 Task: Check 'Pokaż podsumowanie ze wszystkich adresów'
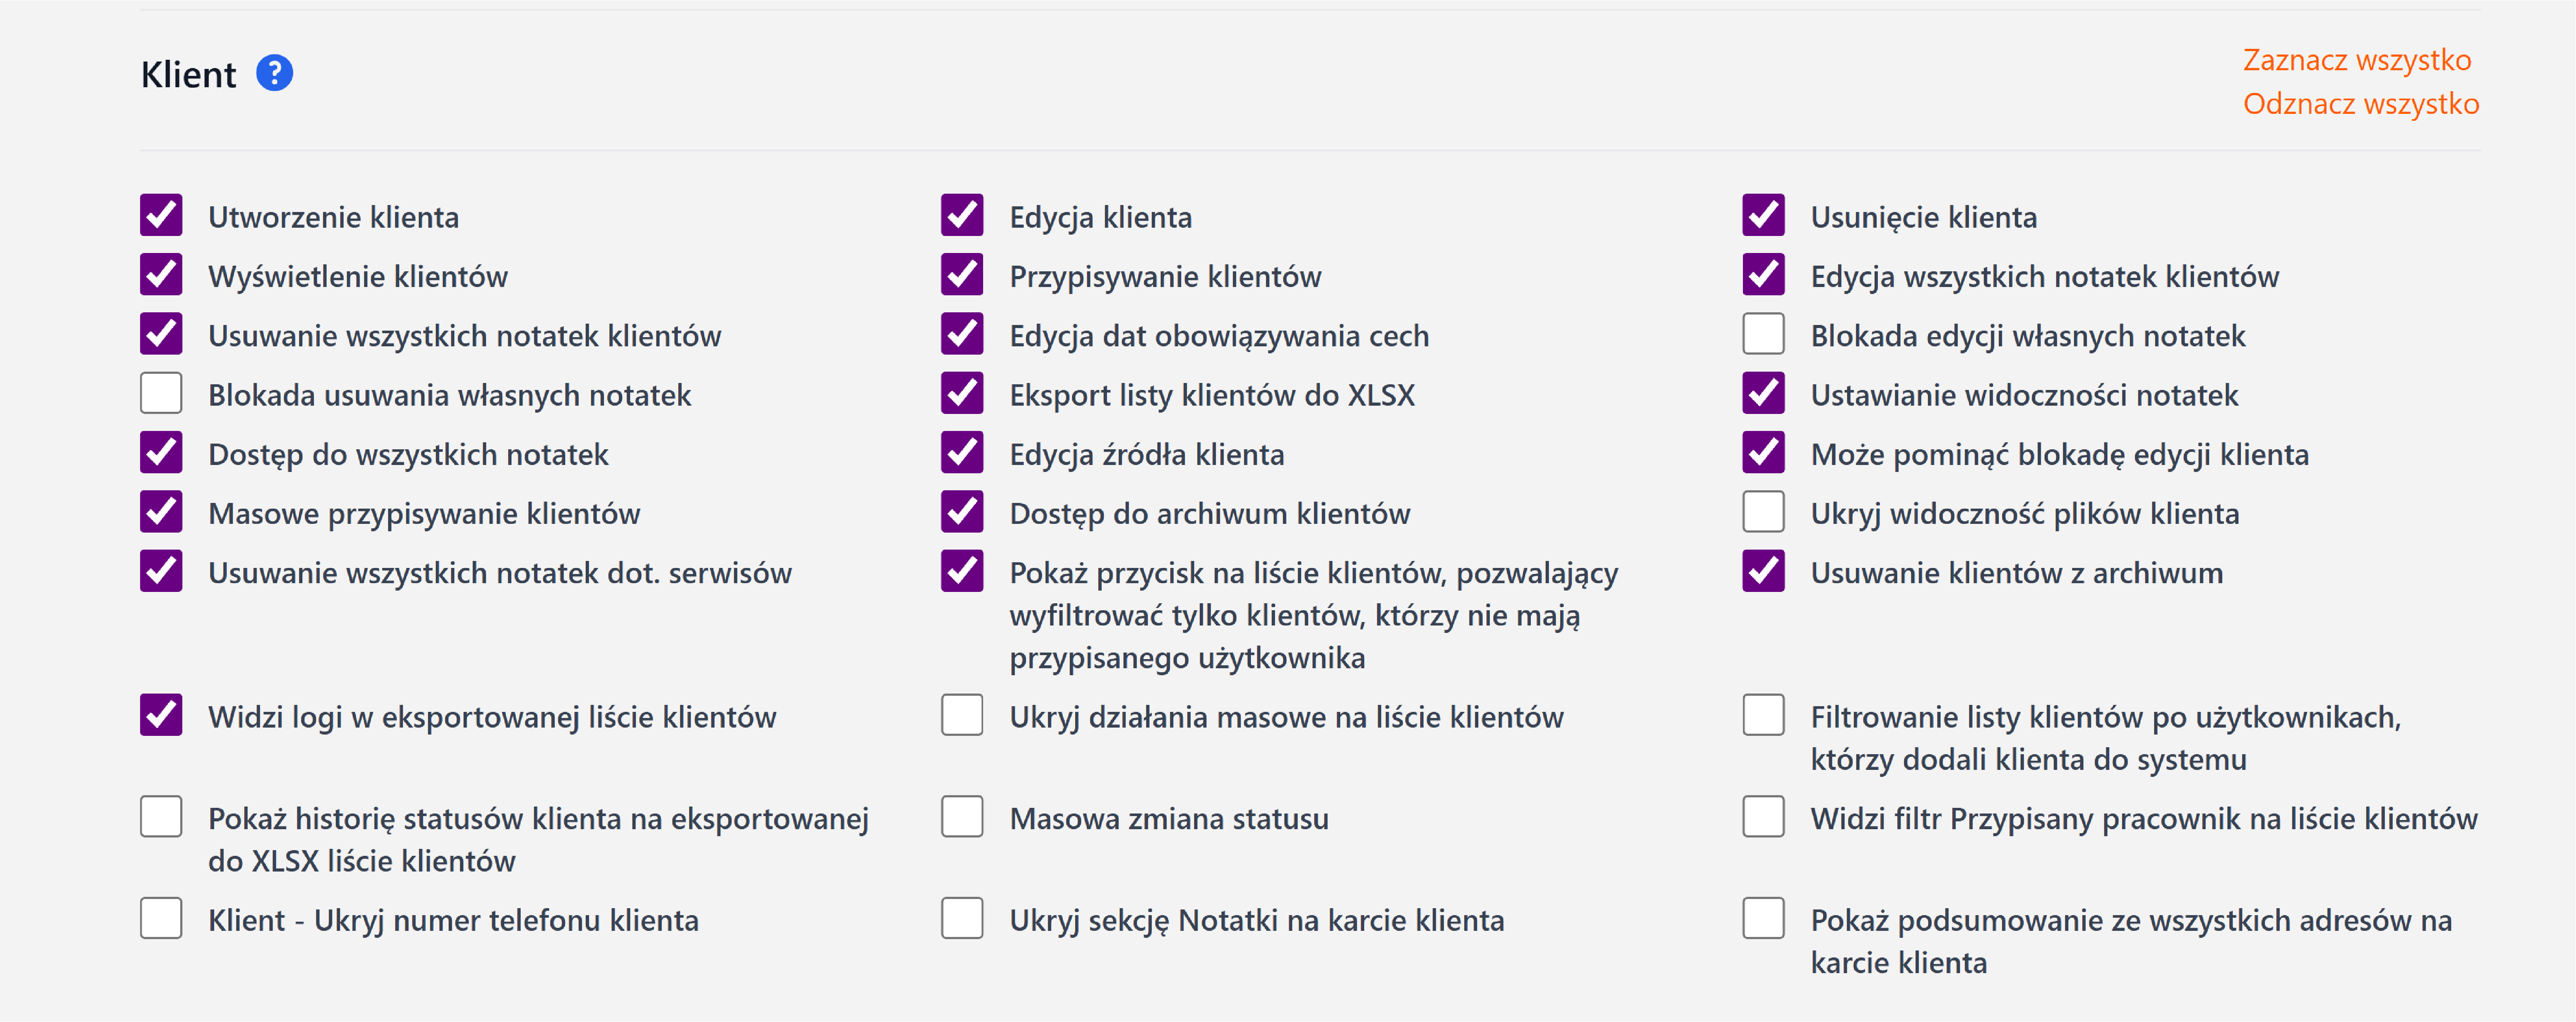(1763, 918)
